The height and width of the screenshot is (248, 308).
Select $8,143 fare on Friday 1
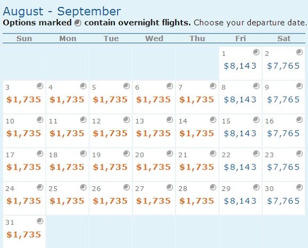(x=240, y=66)
